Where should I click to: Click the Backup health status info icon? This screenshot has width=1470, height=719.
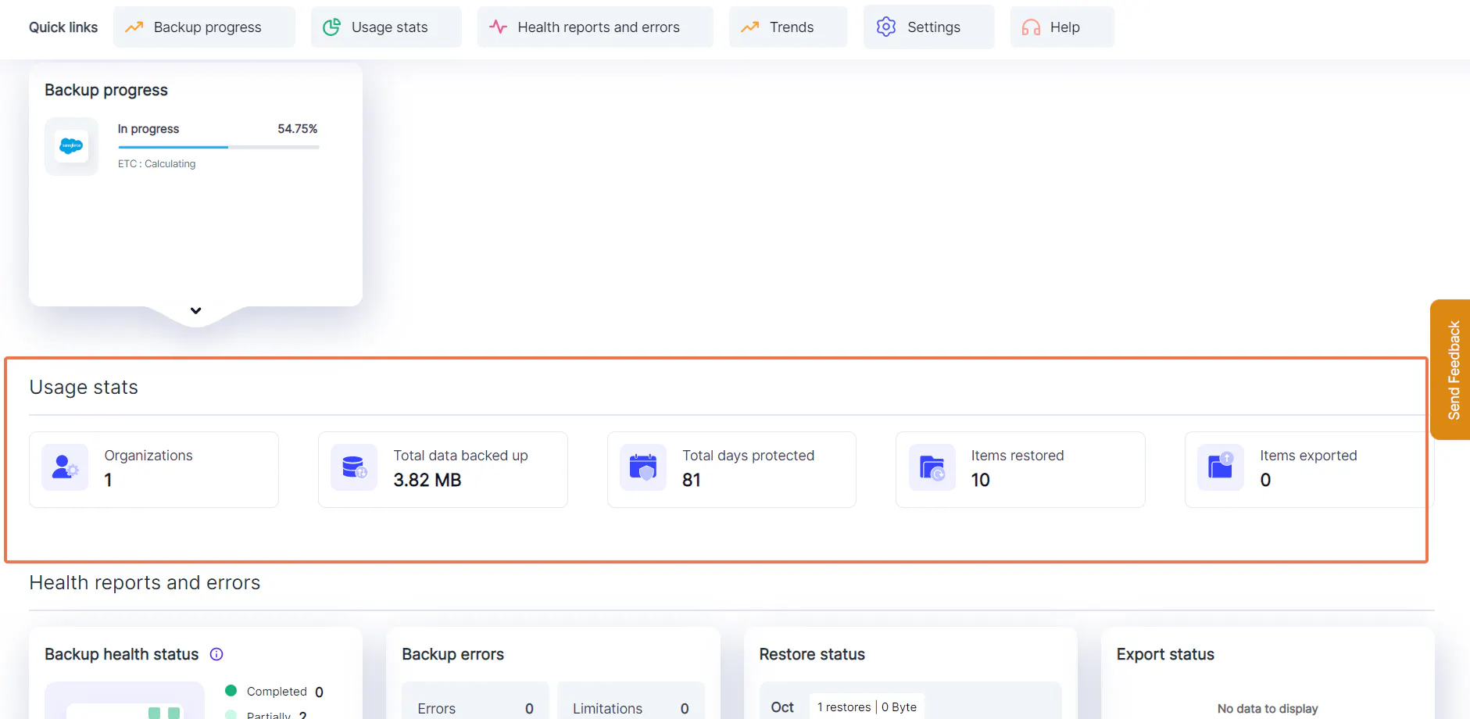click(x=216, y=654)
